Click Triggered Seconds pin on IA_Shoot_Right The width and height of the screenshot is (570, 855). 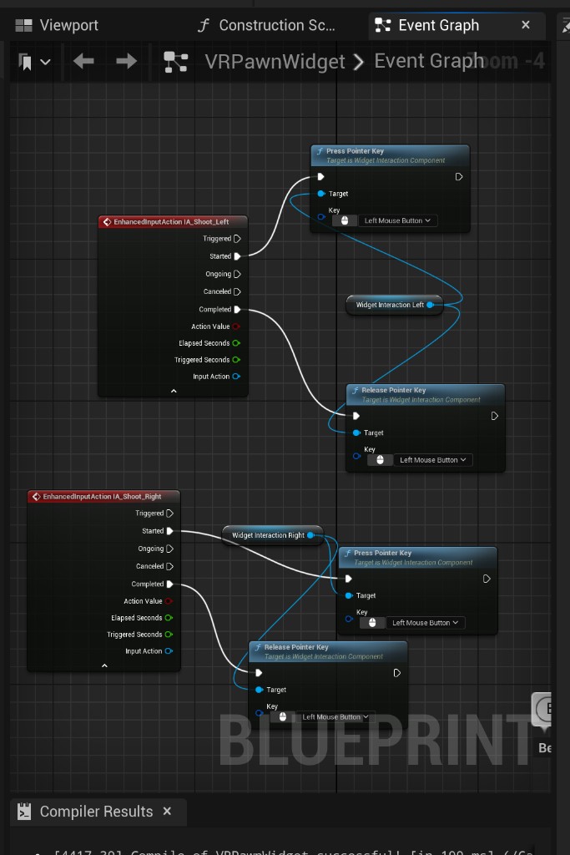coord(169,635)
